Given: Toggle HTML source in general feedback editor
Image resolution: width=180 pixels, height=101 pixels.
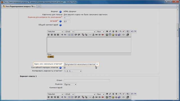Looking at the screenshot, I should 123,35.
